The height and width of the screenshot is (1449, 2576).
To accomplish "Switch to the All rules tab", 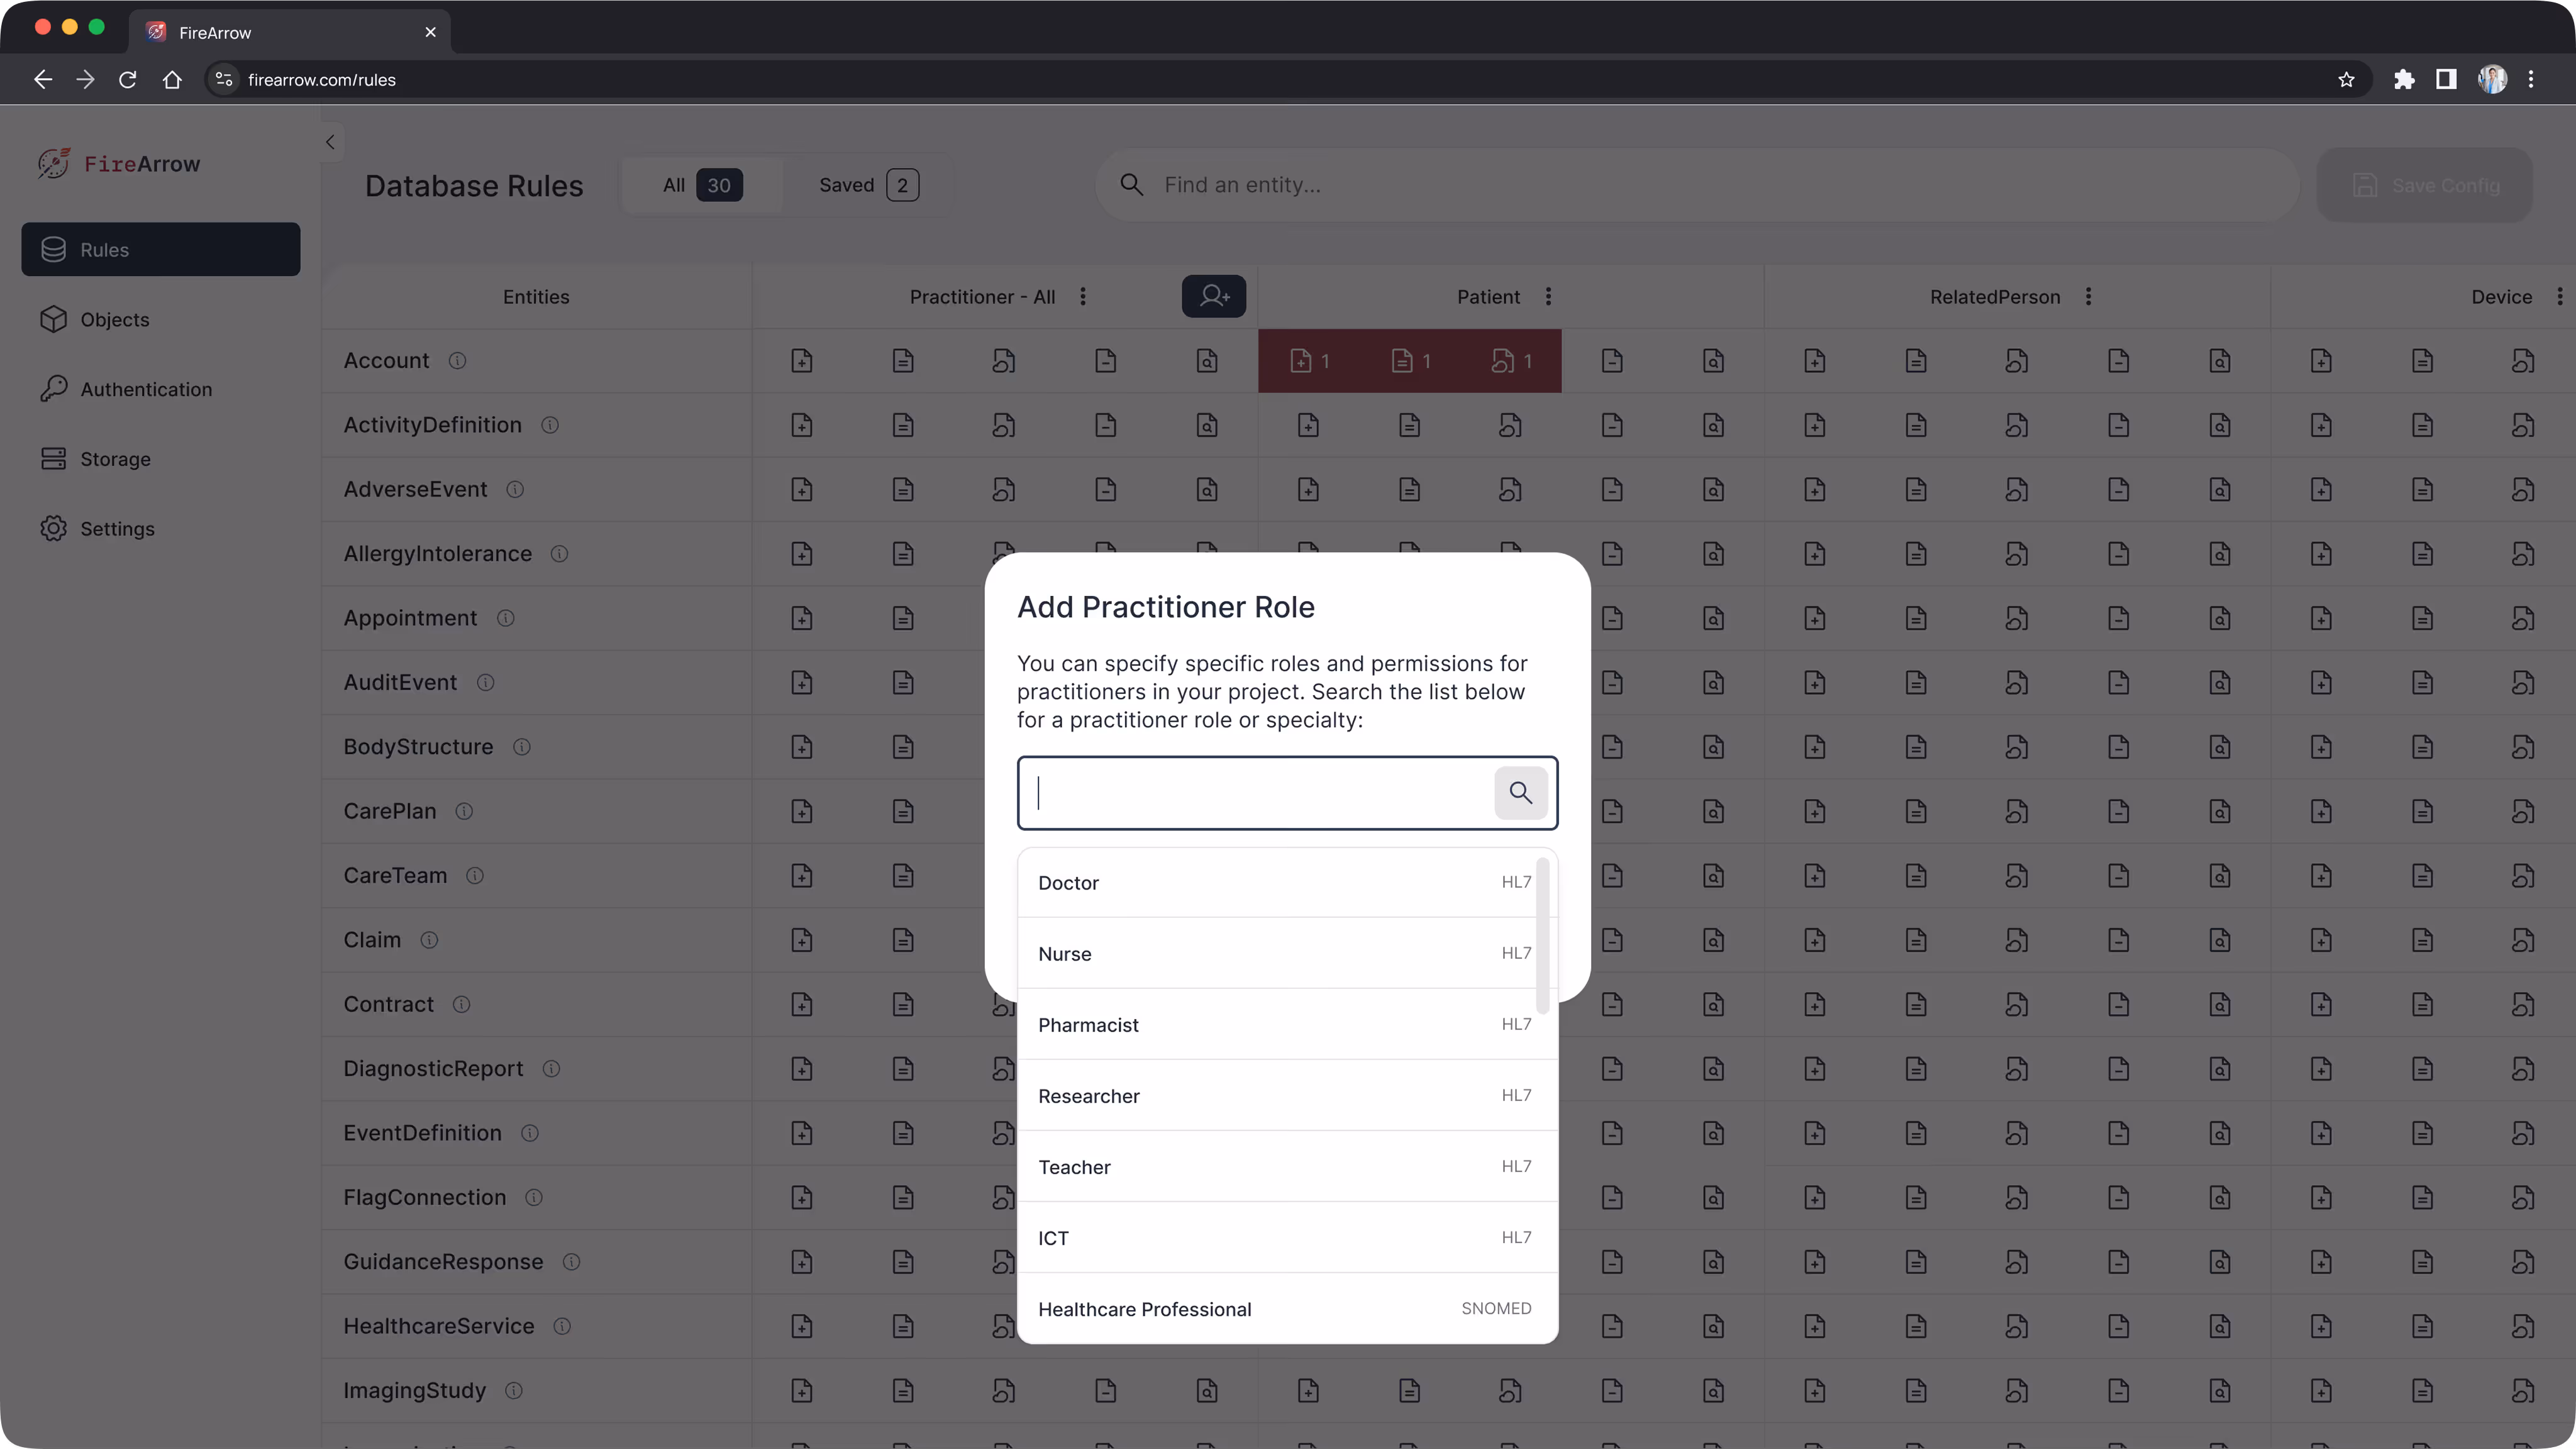I will (x=703, y=185).
